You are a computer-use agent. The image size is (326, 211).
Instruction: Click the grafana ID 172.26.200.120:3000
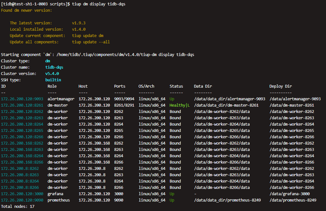click(22, 194)
